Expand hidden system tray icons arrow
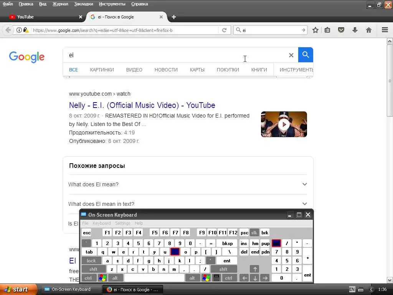The height and width of the screenshot is (295, 393). (x=372, y=290)
